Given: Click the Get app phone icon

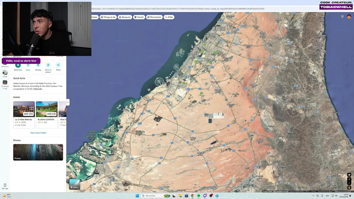Looking at the screenshot, I should tap(5, 185).
